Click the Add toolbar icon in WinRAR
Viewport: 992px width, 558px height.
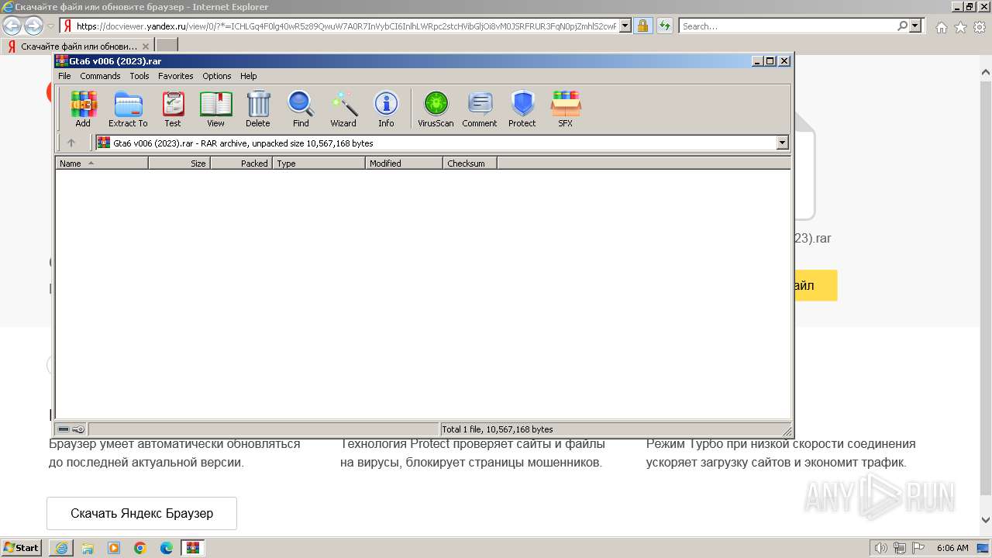click(x=83, y=108)
